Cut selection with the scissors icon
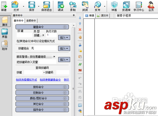Image resolution: width=158 pixels, height=116 pixels. tap(80, 45)
